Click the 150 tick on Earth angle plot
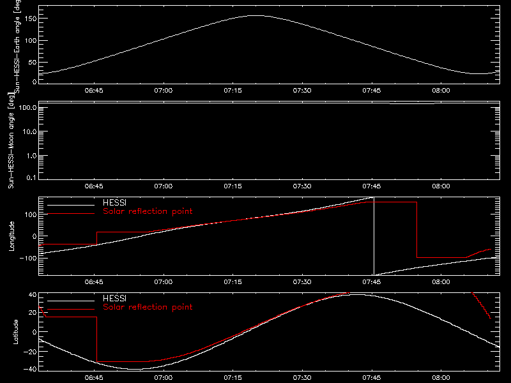The height and width of the screenshot is (383, 511). click(x=31, y=19)
